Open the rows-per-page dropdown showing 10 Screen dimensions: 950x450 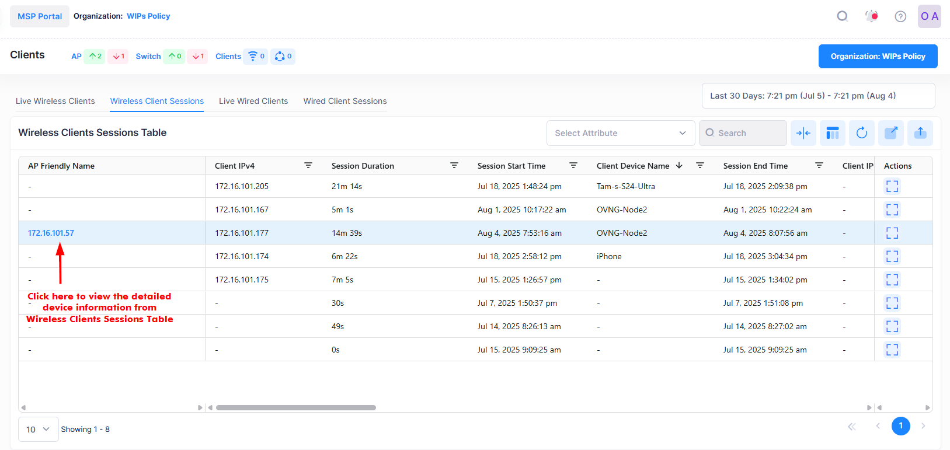click(x=38, y=429)
